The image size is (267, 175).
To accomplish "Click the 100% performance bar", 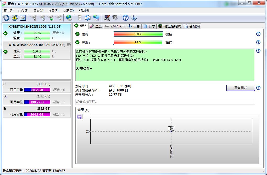I will pyautogui.click(x=138, y=34).
